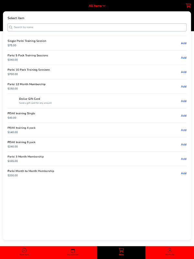Tap the Book Now checkmark icon
Viewport: 194px width, 259px height.
tap(24, 250)
